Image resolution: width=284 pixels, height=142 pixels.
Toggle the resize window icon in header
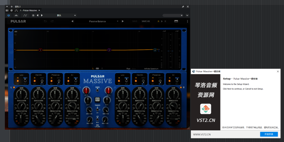(x=175, y=21)
